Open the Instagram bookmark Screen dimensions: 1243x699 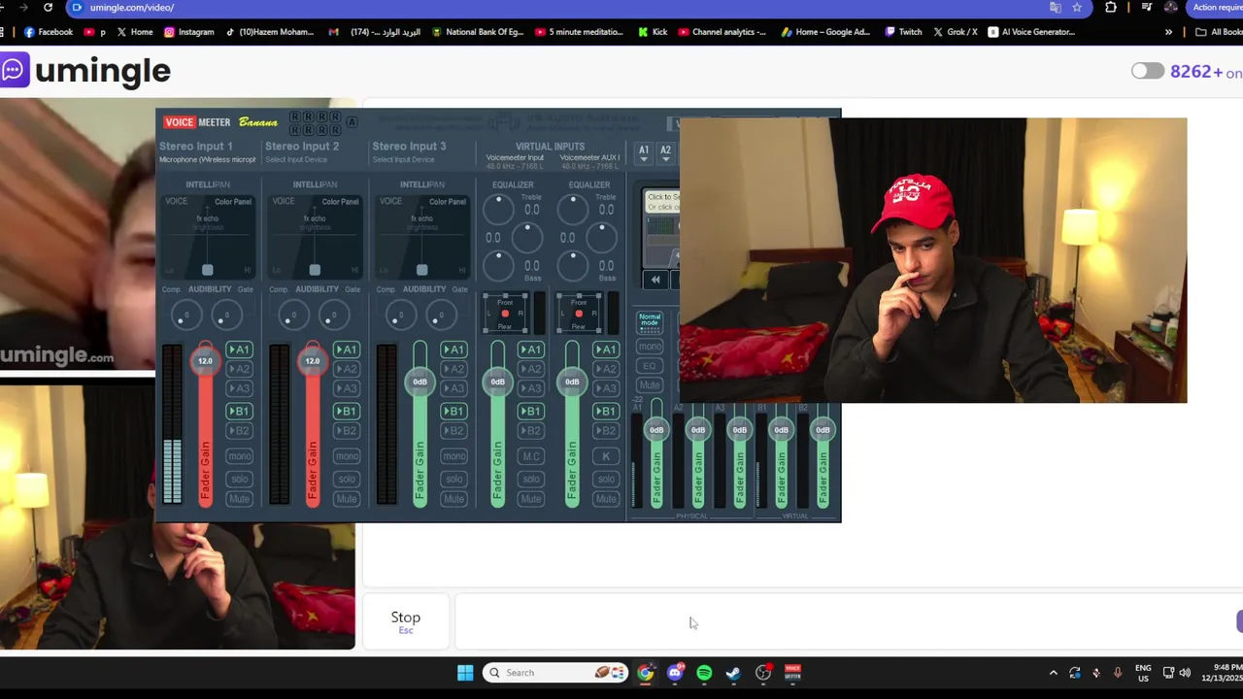pos(188,32)
